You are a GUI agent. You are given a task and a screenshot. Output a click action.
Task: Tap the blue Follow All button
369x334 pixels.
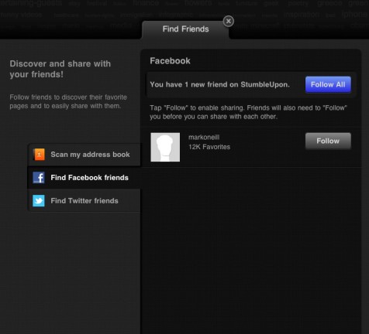[328, 84]
